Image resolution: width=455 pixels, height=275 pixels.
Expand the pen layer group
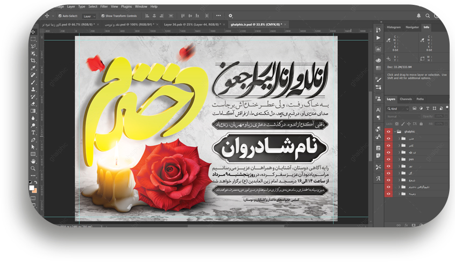399,159
